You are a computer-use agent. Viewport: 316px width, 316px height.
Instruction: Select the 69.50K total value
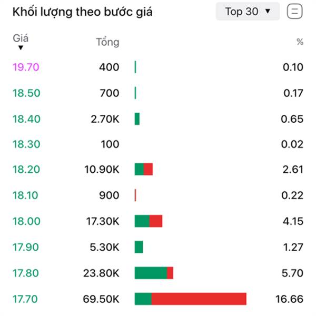coord(101,299)
